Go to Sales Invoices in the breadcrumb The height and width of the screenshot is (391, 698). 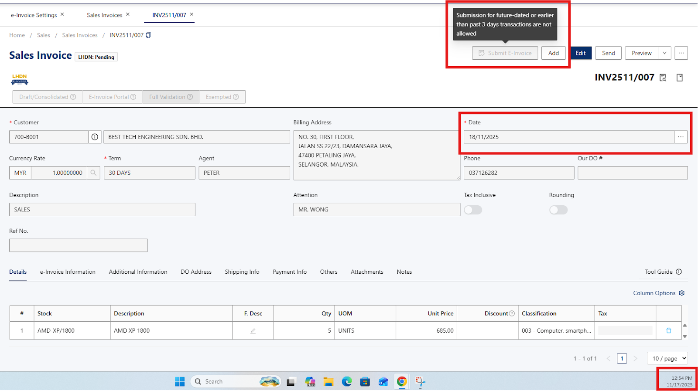click(x=80, y=35)
